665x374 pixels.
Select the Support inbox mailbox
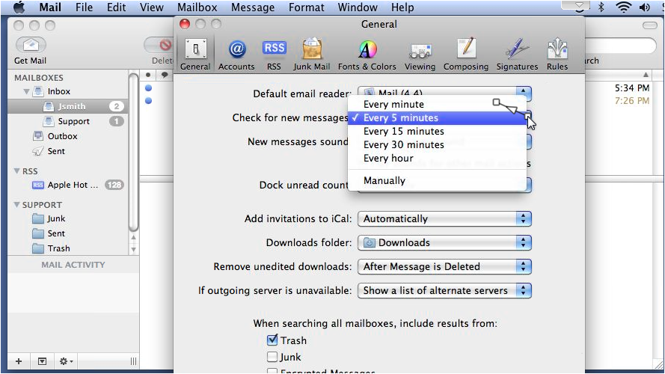pos(67,121)
